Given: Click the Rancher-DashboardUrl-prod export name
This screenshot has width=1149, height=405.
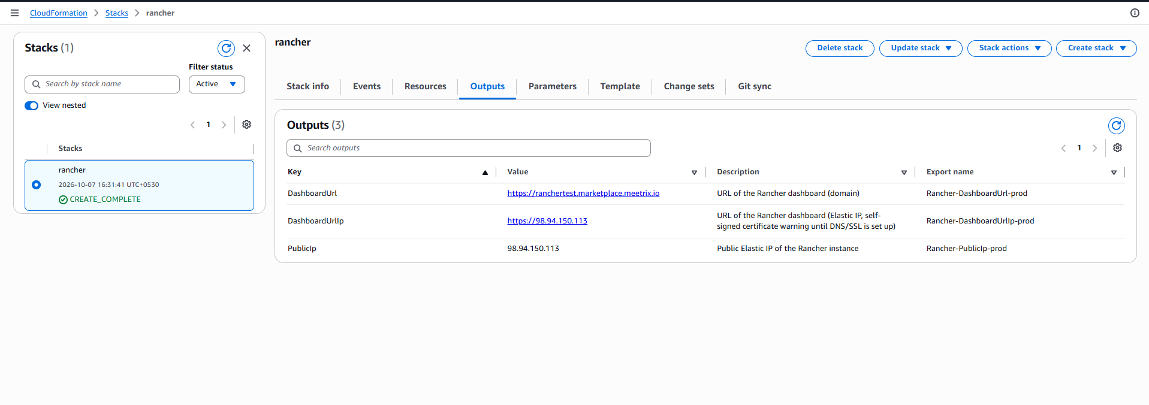Looking at the screenshot, I should 976,194.
